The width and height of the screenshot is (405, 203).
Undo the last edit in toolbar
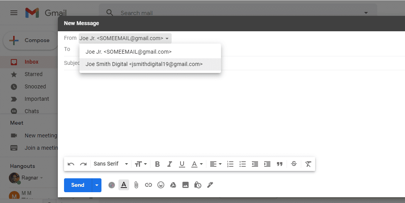(x=71, y=164)
